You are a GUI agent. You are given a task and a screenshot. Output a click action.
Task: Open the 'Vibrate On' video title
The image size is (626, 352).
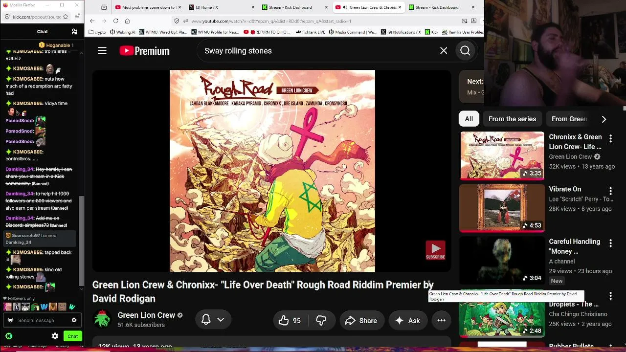pyautogui.click(x=565, y=189)
